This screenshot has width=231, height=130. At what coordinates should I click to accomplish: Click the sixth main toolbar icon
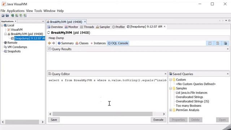(25, 16)
